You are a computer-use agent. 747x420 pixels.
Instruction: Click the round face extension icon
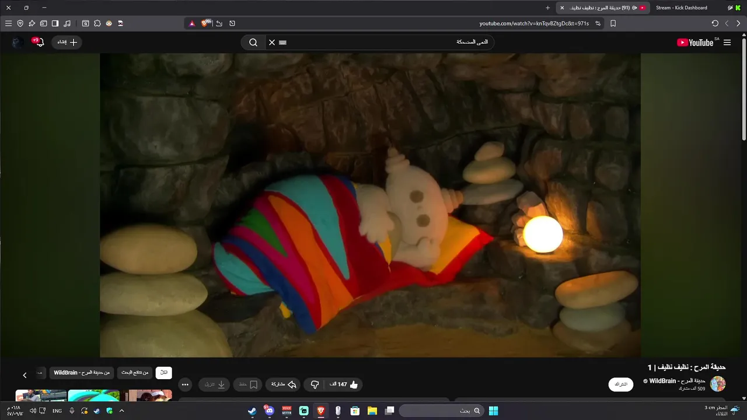tap(109, 23)
